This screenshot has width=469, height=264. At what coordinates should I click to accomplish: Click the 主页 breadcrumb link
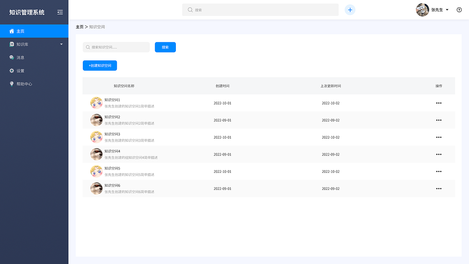click(80, 27)
